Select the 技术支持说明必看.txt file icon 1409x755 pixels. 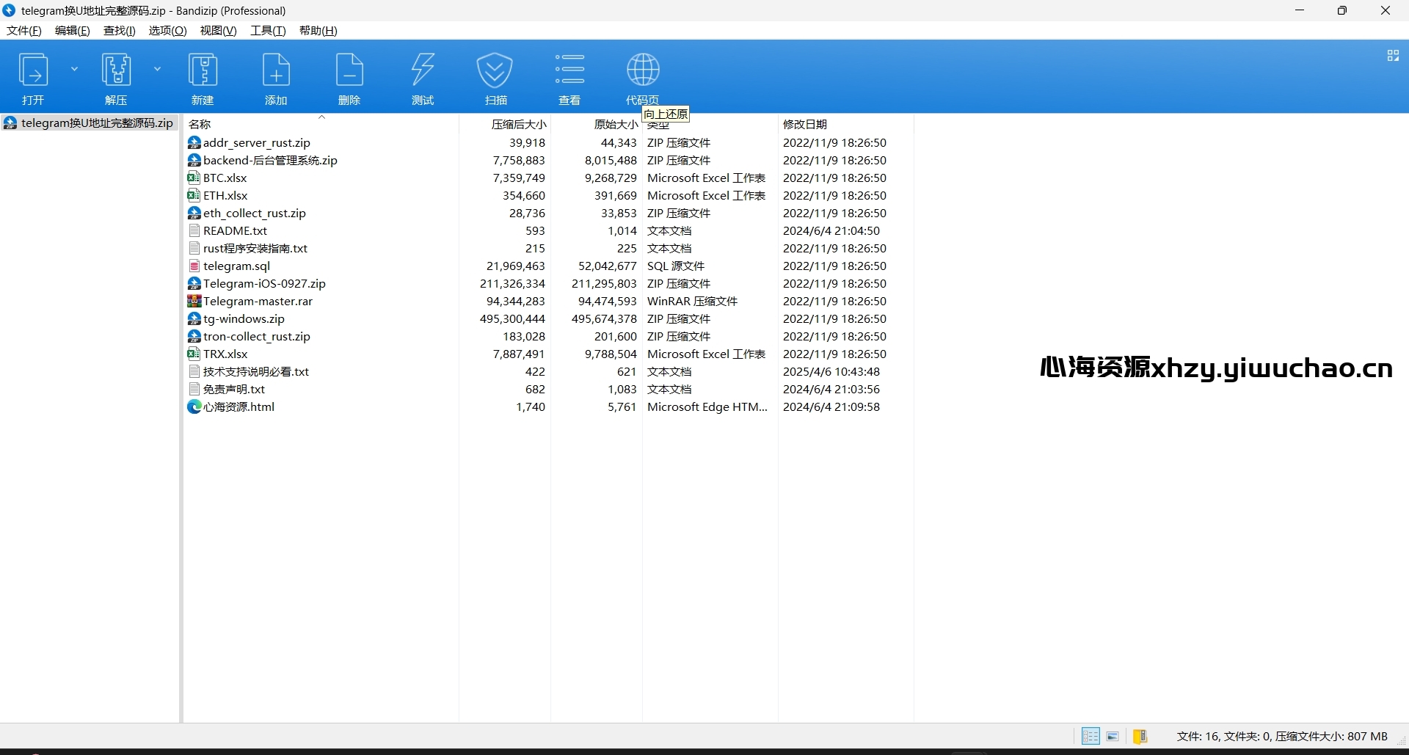(194, 371)
